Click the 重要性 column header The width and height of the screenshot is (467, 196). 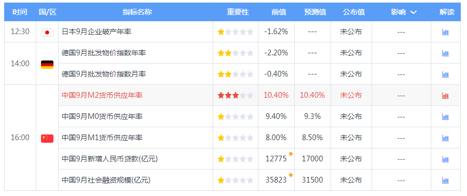click(x=238, y=12)
